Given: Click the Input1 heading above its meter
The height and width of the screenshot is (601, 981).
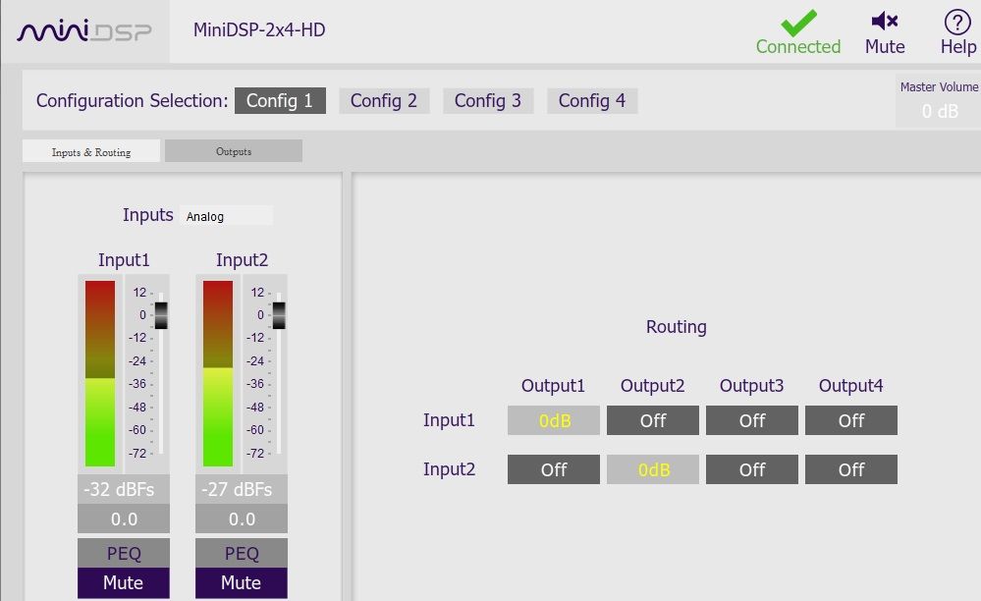Looking at the screenshot, I should [x=124, y=259].
